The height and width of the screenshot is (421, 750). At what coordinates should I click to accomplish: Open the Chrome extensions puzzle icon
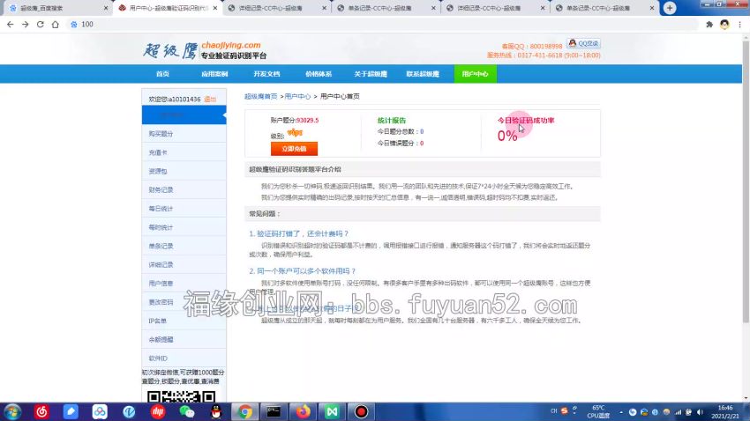point(709,25)
